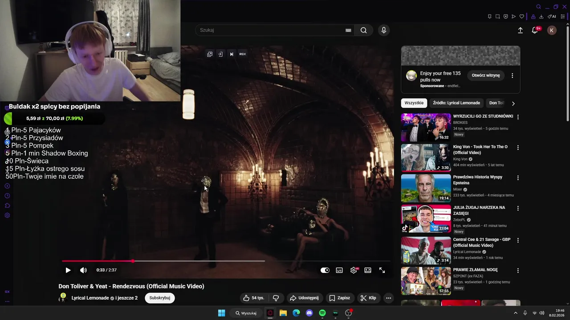
Task: Click the skip-next icon above video
Action: pyautogui.click(x=232, y=54)
